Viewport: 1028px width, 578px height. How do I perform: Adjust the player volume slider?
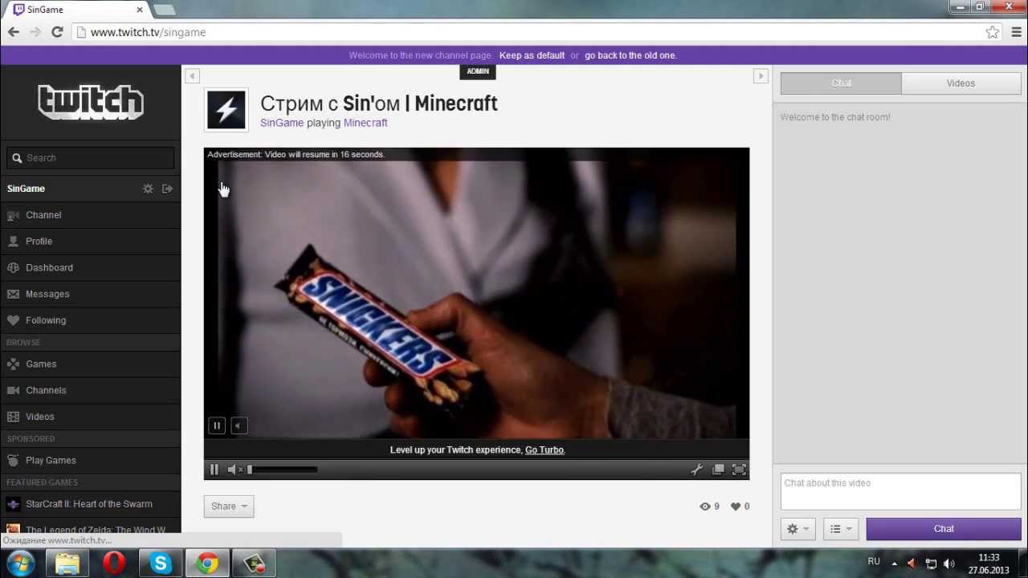point(282,470)
